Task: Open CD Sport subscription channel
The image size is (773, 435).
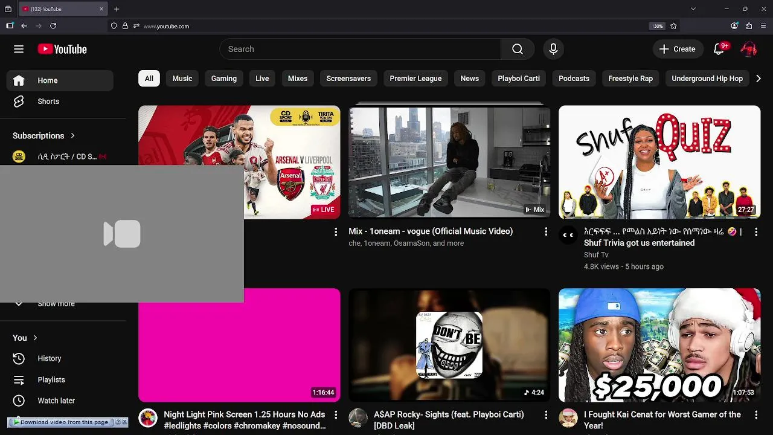Action: pyautogui.click(x=60, y=156)
